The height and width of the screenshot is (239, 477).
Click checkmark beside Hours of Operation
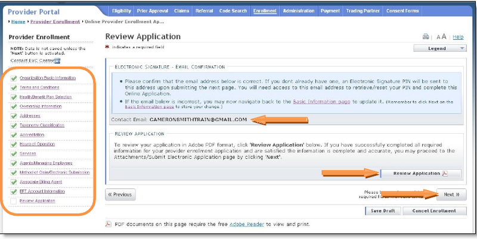(x=13, y=144)
